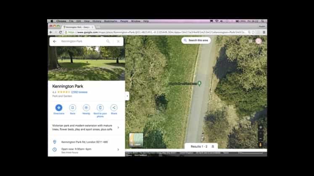Open the 2,532 reviews link

79,92
